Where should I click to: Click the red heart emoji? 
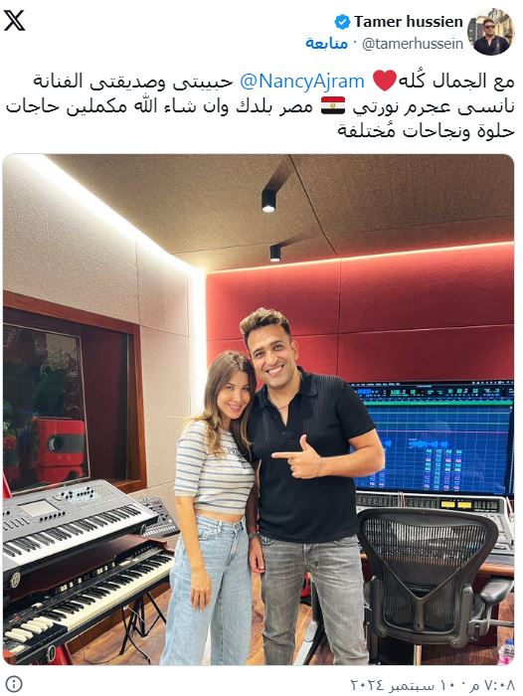[x=384, y=82]
